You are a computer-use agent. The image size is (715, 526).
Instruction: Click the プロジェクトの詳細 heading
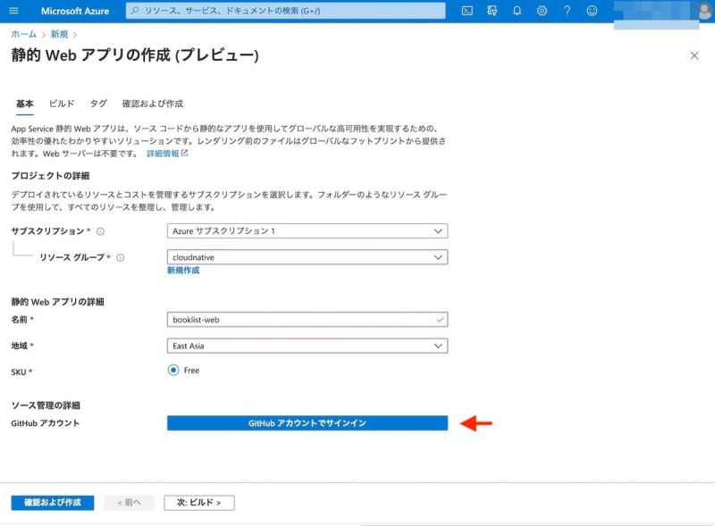pyautogui.click(x=50, y=176)
